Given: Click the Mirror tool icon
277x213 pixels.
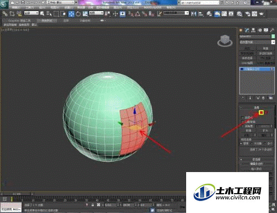Looking at the screenshot, I should (x=193, y=14).
